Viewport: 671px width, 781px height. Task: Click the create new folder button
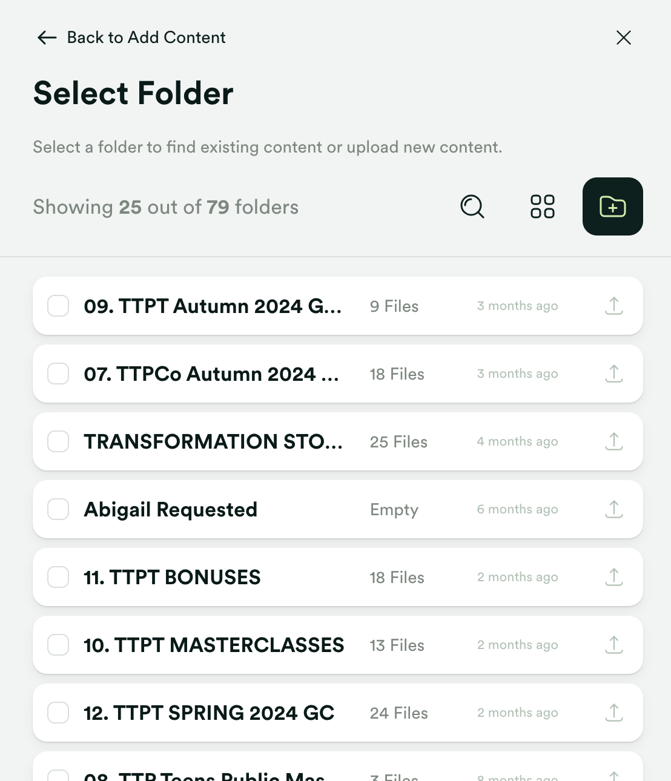tap(612, 206)
